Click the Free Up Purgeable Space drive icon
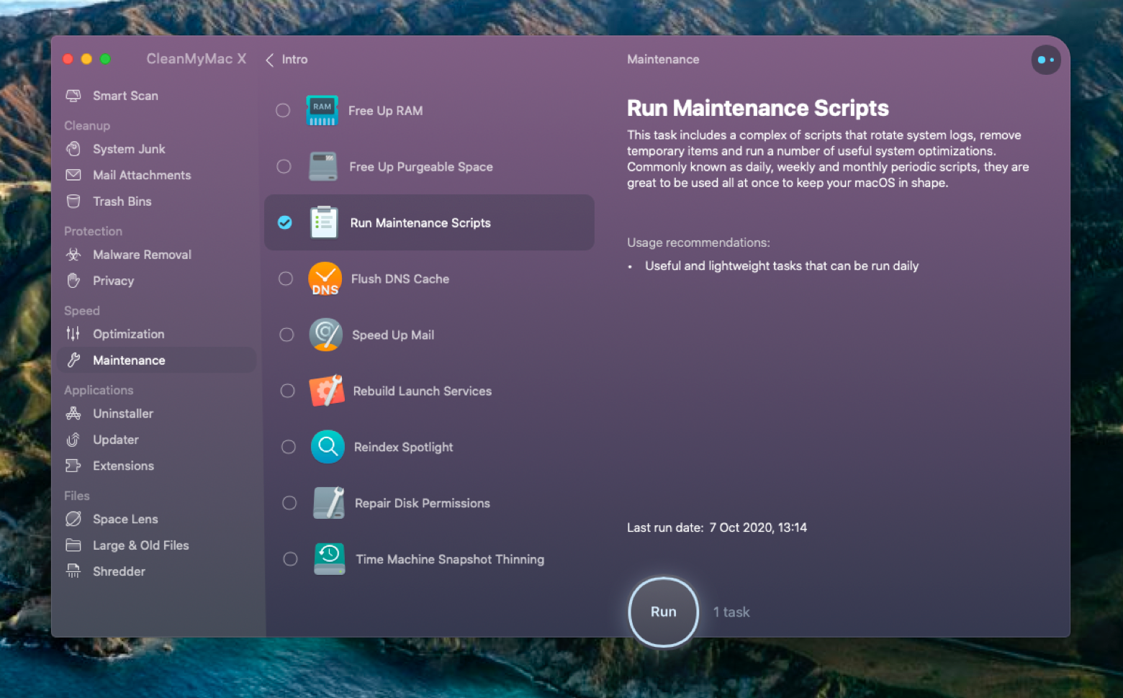Viewport: 1123px width, 698px height. click(x=323, y=166)
